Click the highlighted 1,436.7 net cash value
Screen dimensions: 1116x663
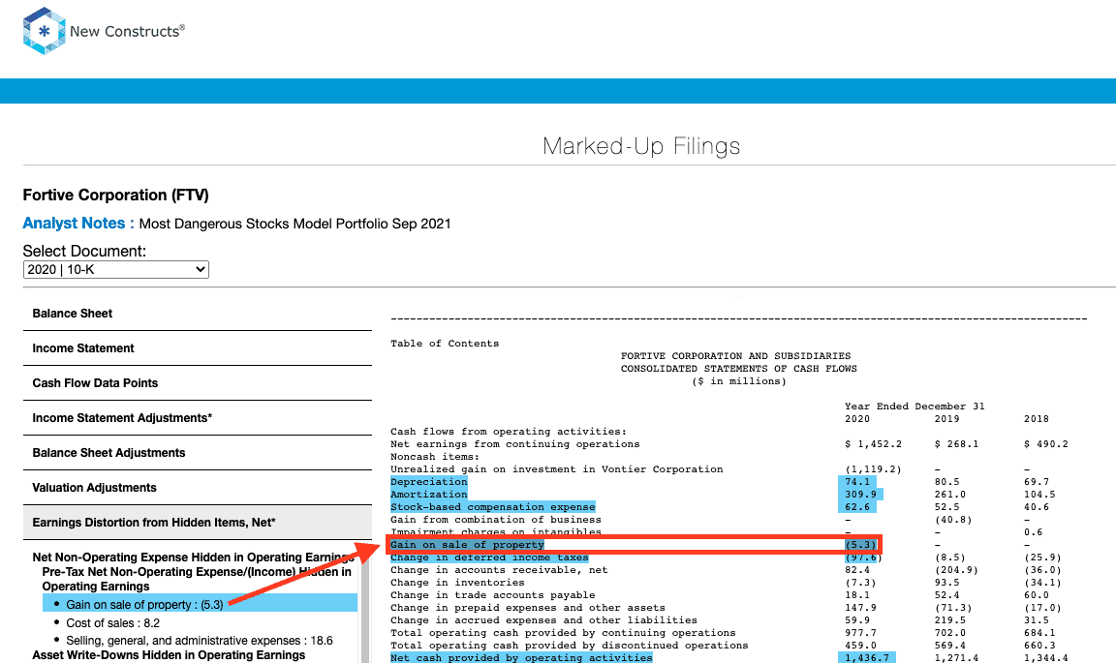pos(867,658)
